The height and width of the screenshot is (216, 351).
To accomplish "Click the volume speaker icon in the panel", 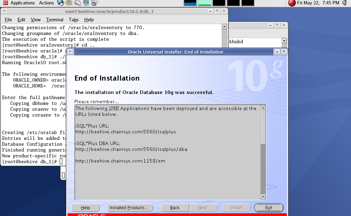I will tap(344, 3).
